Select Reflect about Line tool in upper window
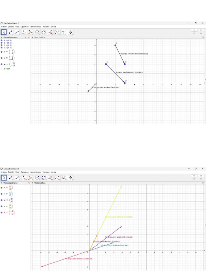Screen dimensions: 206x275 pyautogui.click(x=57, y=32)
